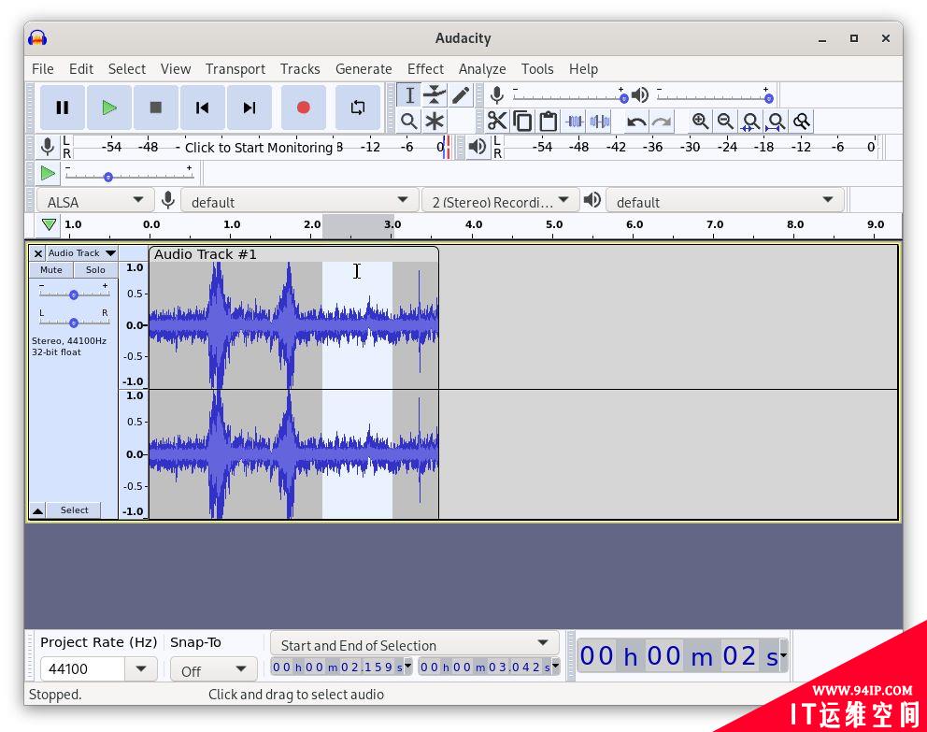Image resolution: width=927 pixels, height=732 pixels.
Task: Select the Zoom magnifier tool
Action: point(408,122)
